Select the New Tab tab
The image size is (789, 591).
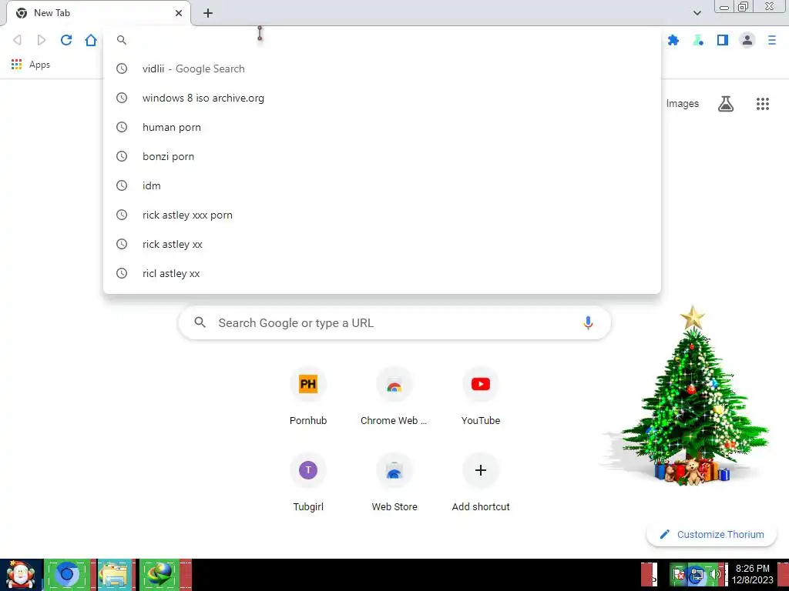click(x=98, y=13)
